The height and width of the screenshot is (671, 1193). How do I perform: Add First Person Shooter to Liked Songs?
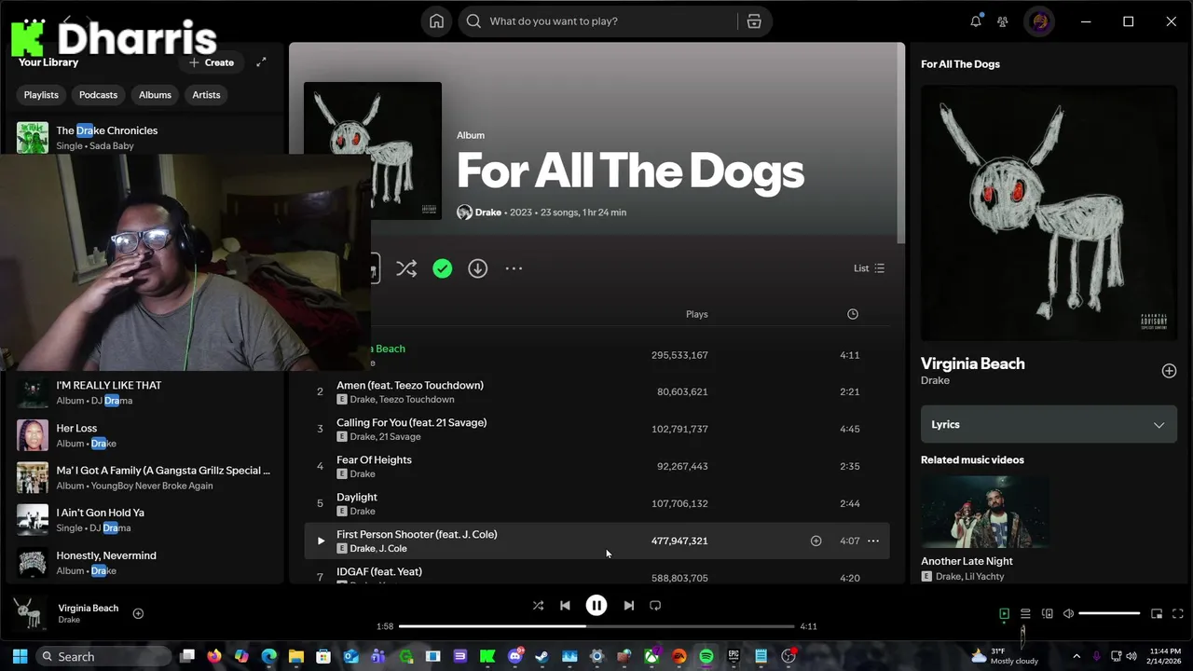816,541
